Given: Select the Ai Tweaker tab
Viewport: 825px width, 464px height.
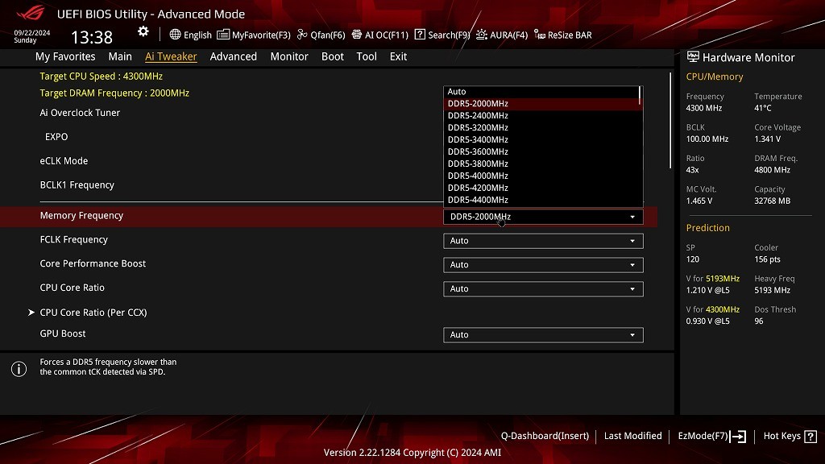Looking at the screenshot, I should click(171, 56).
